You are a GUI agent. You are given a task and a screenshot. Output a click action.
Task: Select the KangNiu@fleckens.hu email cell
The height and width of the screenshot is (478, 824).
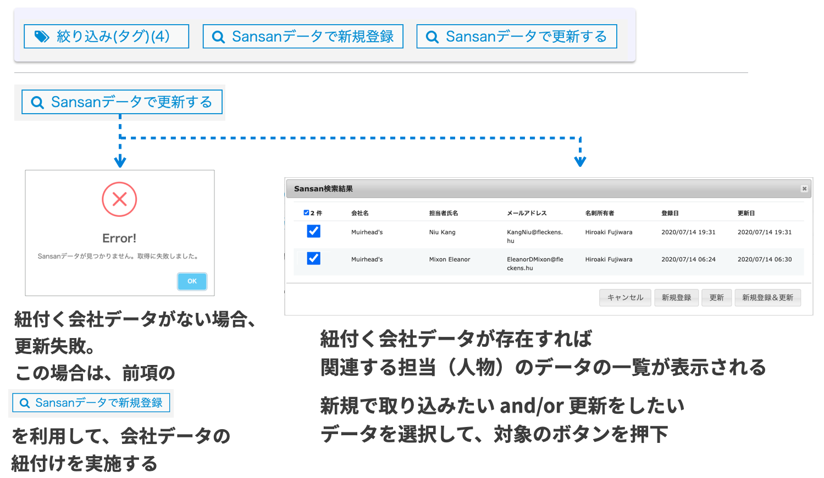(x=534, y=236)
